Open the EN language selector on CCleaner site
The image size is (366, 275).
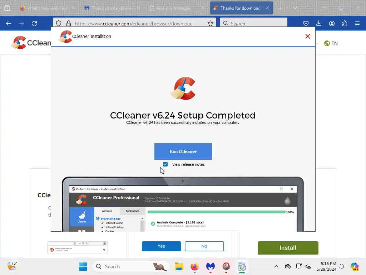tap(331, 43)
